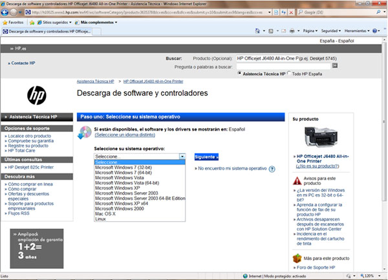
Task: Click the RSS feeds toolbar icon
Action: coord(271,31)
